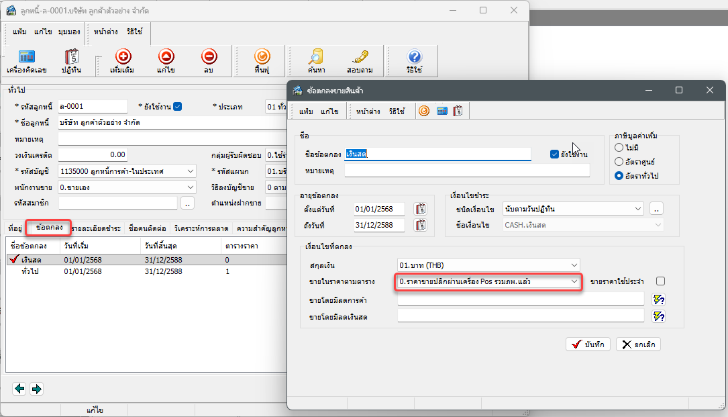Viewport: 728px width, 417px height.
Task: Open the ขายในราคาตามตาราง price table dropdown
Action: (574, 282)
